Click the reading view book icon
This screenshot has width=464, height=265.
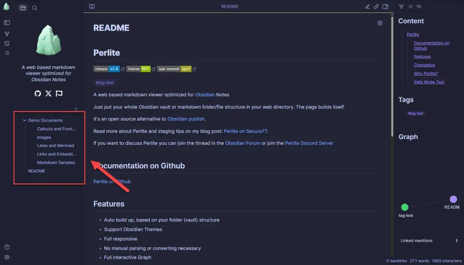(92, 6)
